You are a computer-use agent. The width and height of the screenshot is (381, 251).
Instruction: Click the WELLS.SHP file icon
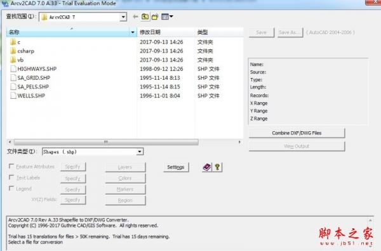13,95
